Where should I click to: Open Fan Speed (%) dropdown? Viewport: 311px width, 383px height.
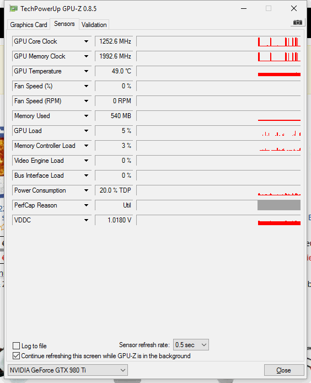coord(86,86)
